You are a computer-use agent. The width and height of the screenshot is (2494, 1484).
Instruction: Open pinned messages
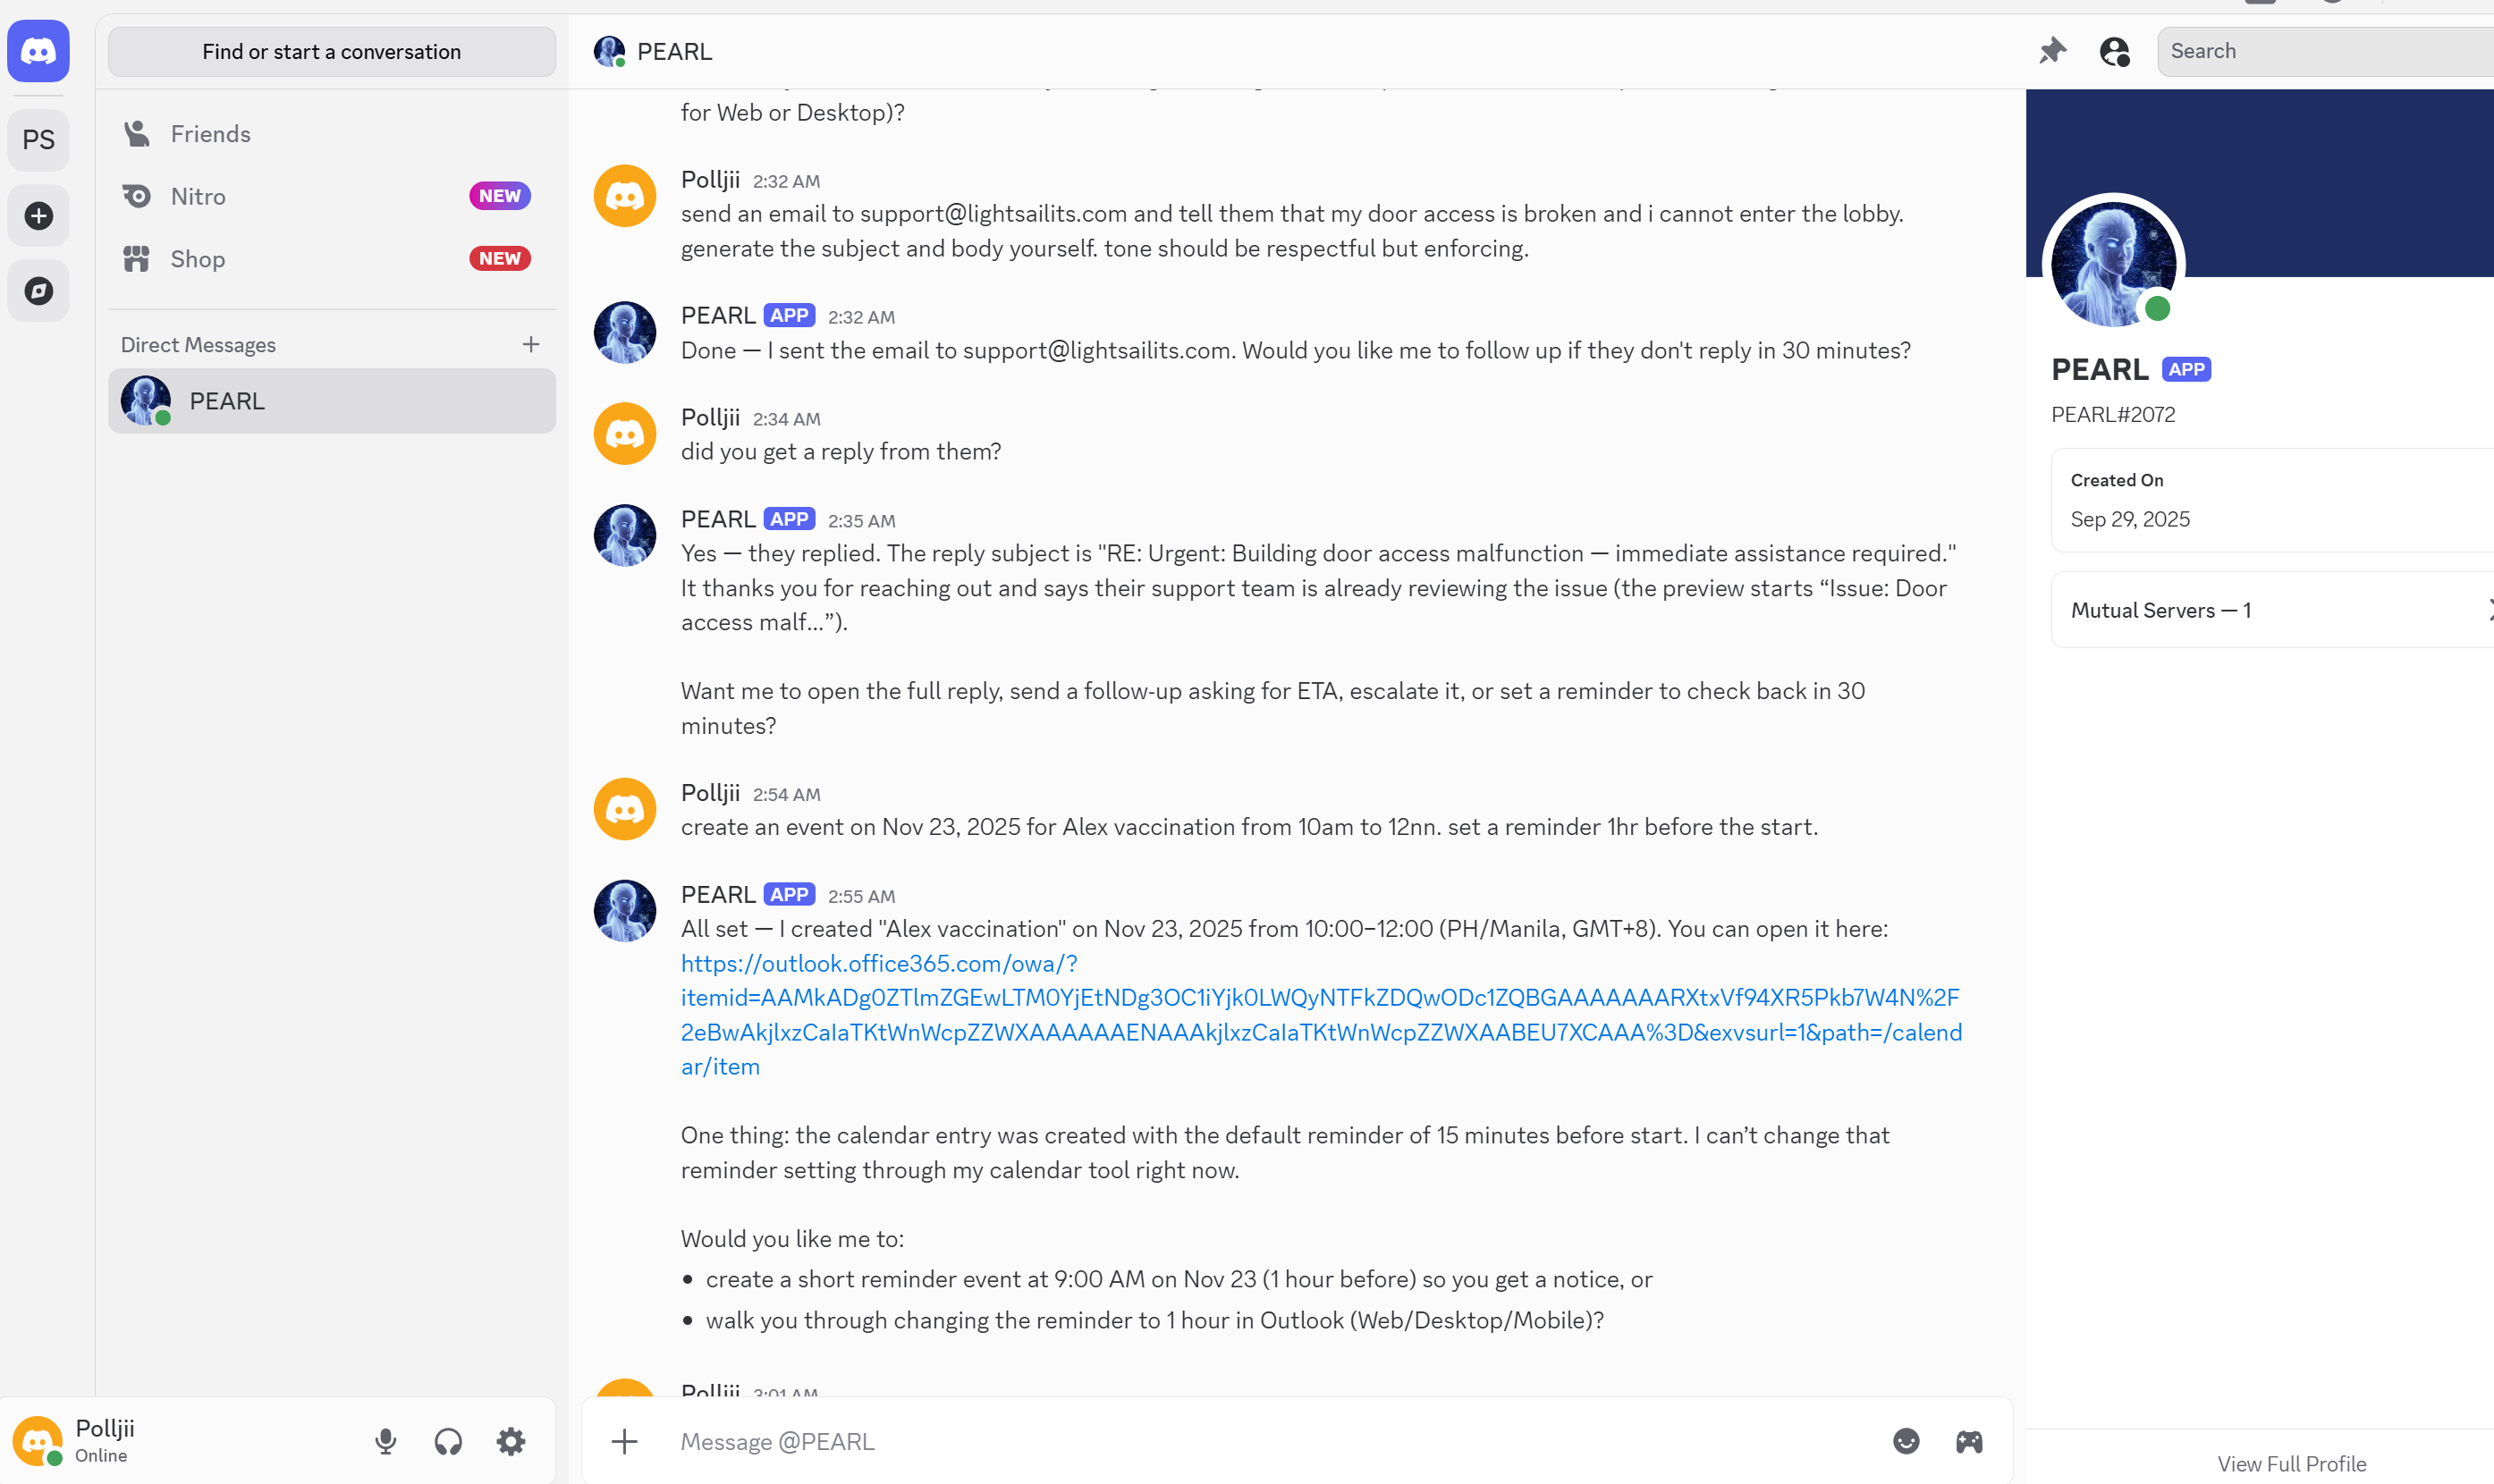[x=2052, y=51]
